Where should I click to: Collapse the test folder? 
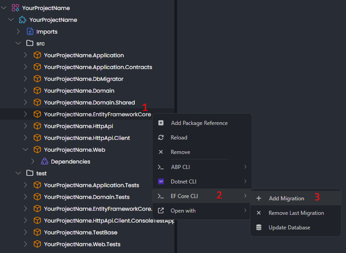click(18, 174)
